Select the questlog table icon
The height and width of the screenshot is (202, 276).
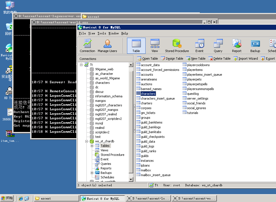pos(184,94)
